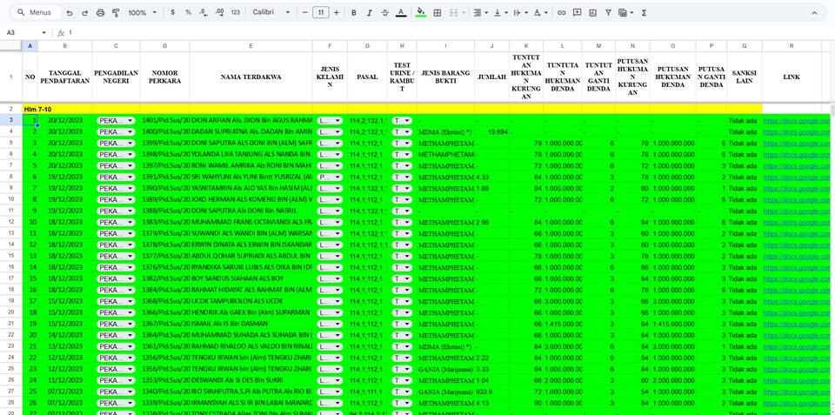Open the Calibri font dropdown
The image size is (835, 415).
pos(271,12)
